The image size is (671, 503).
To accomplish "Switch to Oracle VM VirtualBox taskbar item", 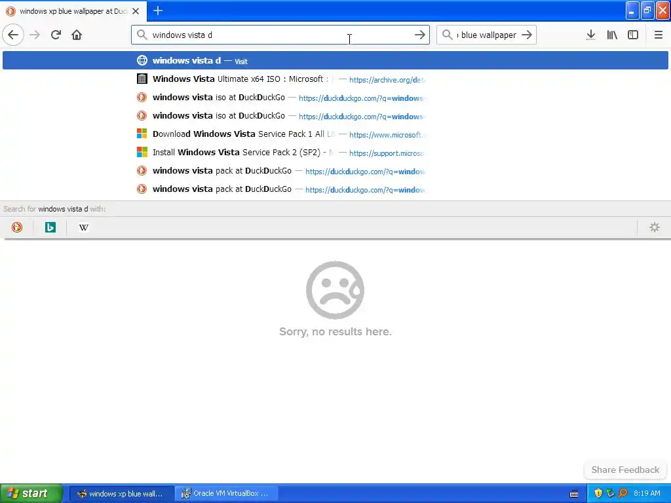I will pyautogui.click(x=227, y=494).
